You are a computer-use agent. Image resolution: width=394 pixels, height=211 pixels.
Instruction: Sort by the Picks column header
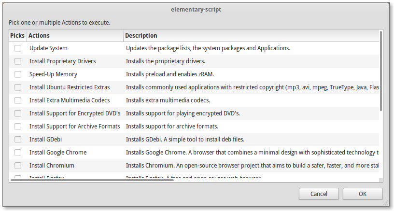tap(17, 36)
